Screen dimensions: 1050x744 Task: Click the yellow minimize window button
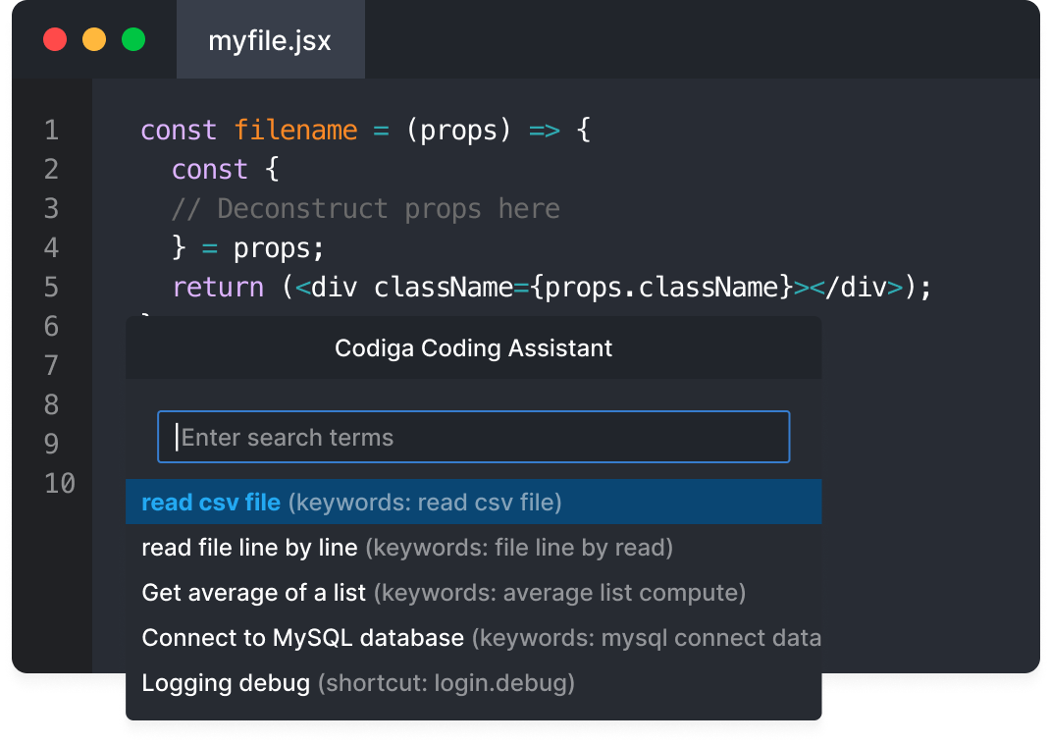(x=94, y=39)
